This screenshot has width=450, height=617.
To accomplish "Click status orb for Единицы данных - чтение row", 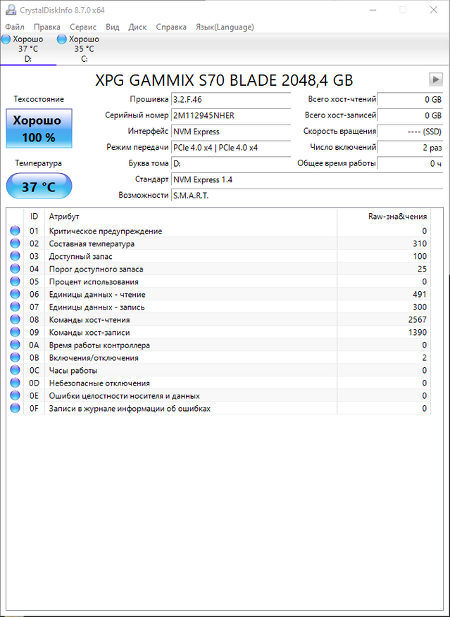I will (15, 294).
